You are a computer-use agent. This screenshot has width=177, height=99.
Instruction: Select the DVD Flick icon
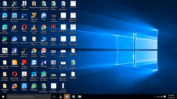[15, 28]
